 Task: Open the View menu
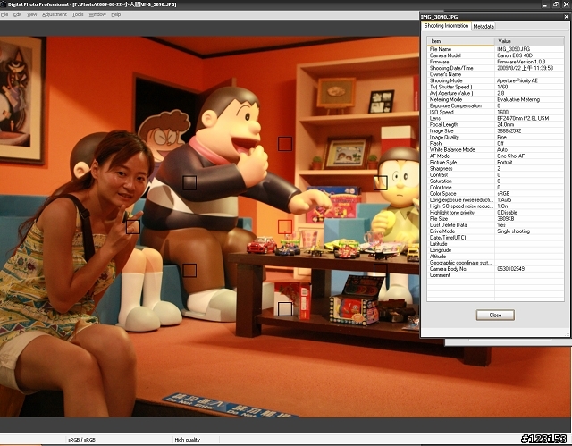click(32, 14)
